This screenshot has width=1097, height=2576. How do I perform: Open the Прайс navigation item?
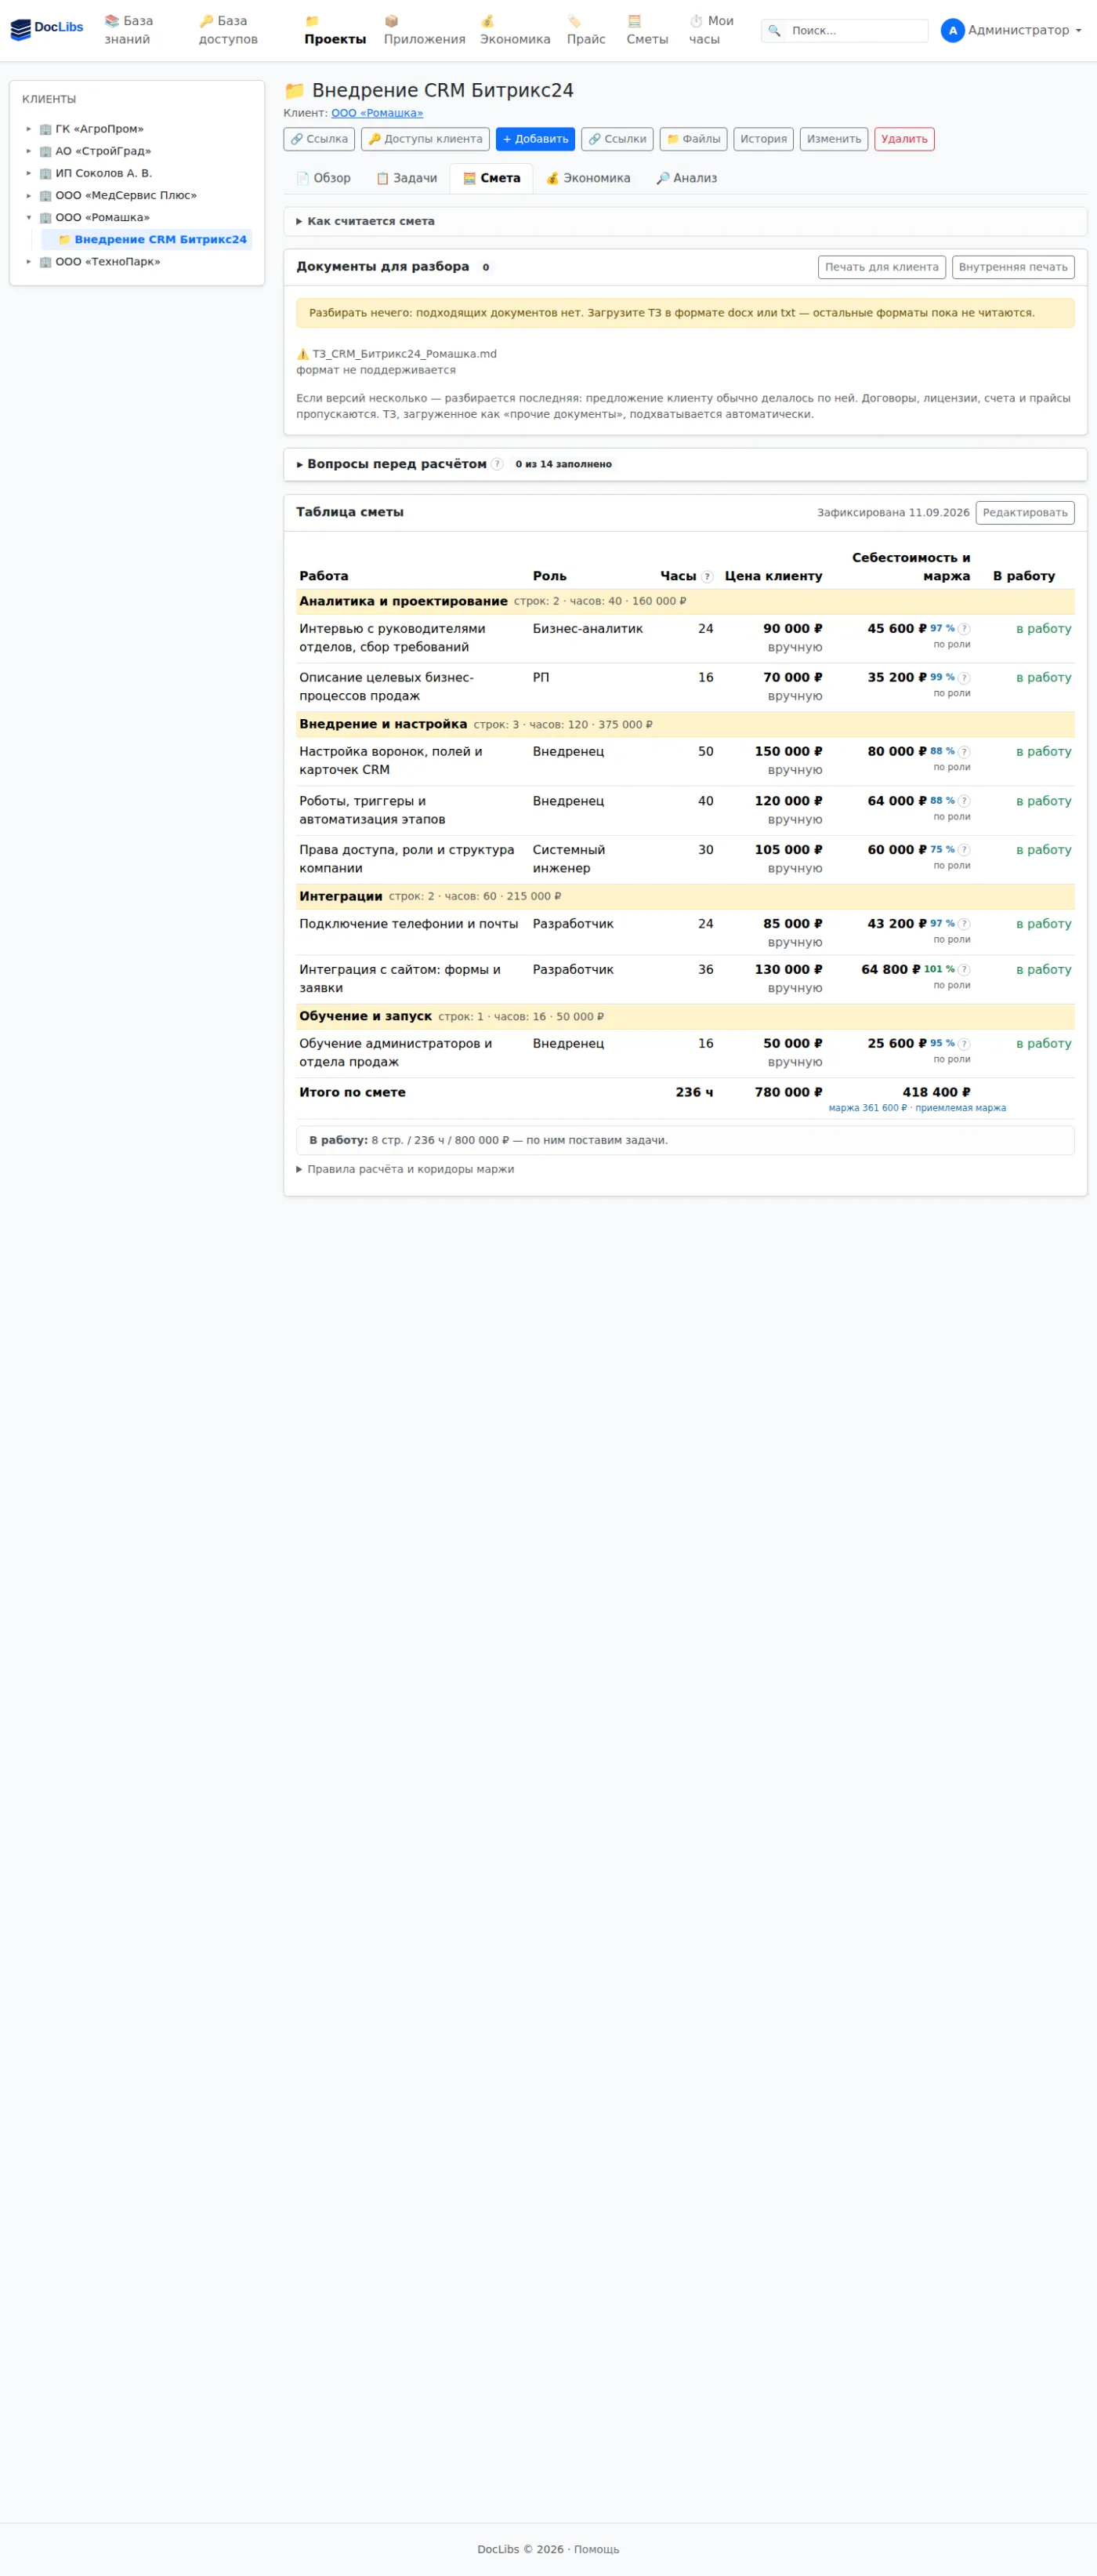pyautogui.click(x=585, y=30)
